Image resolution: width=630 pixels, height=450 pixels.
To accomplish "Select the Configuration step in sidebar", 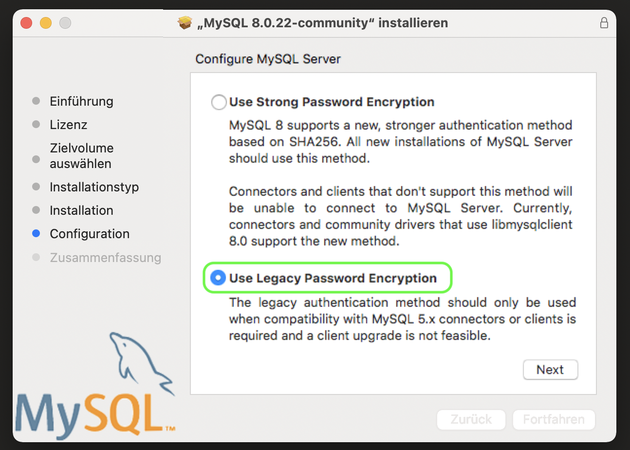I will 90,234.
